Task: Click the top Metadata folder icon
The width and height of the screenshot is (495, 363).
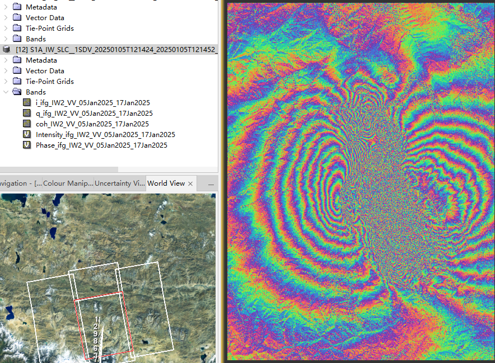Action: point(17,7)
